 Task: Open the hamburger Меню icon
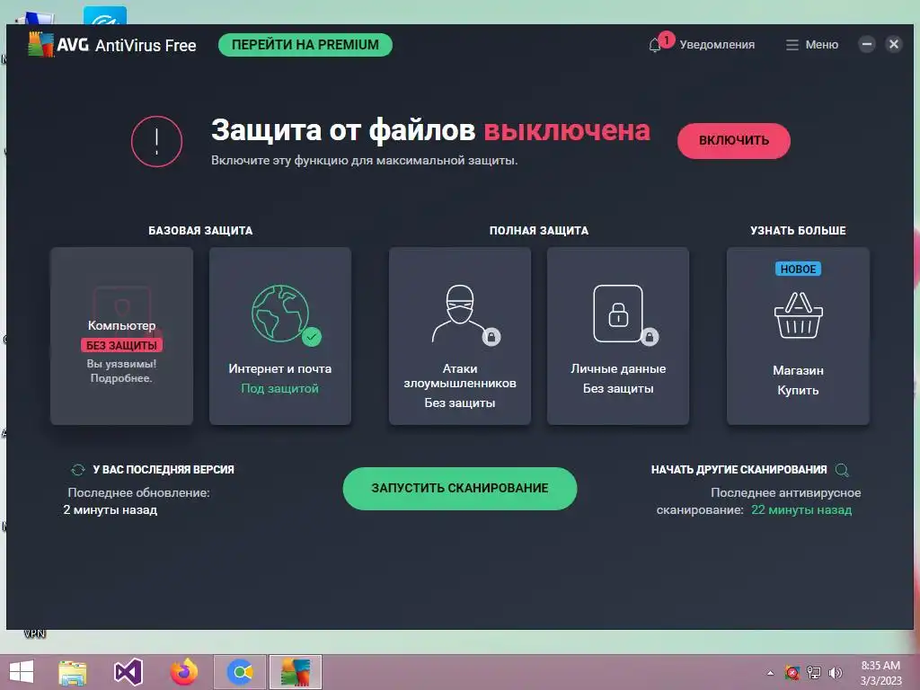coord(792,45)
